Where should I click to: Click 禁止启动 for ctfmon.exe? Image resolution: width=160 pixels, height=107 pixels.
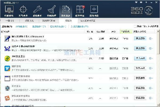[x=140, y=38]
